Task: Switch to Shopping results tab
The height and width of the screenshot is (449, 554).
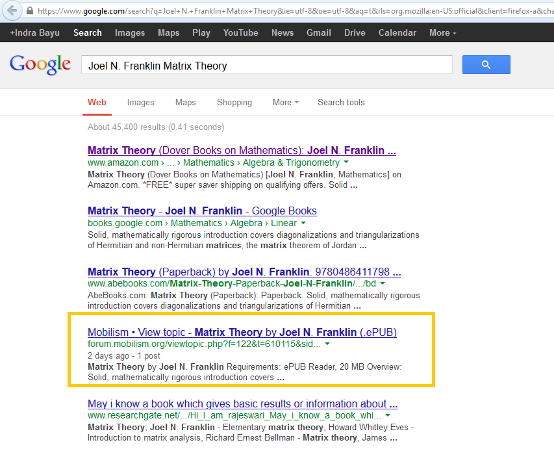Action: (x=234, y=103)
